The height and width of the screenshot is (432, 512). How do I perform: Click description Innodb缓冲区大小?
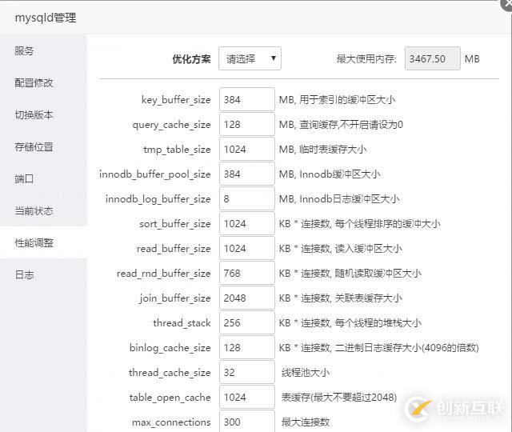[x=339, y=174]
